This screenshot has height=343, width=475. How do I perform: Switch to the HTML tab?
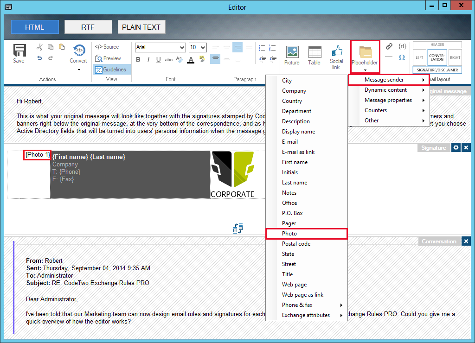tap(35, 27)
